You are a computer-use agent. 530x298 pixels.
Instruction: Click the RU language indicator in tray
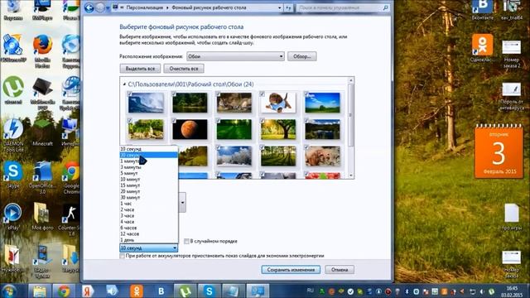[311, 291]
